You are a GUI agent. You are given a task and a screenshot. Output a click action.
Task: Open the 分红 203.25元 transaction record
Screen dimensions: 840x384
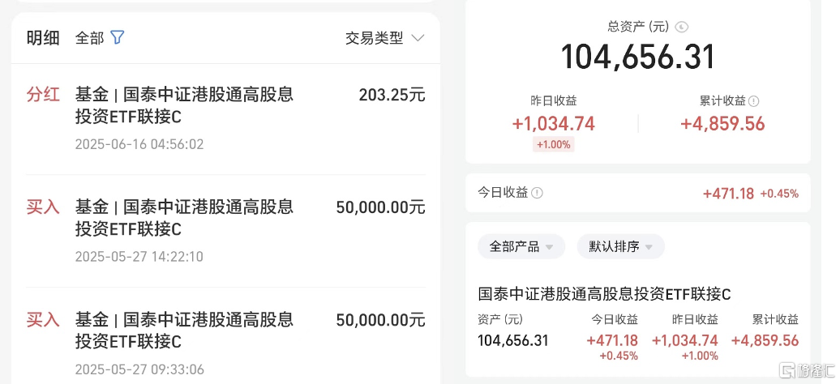(225, 119)
